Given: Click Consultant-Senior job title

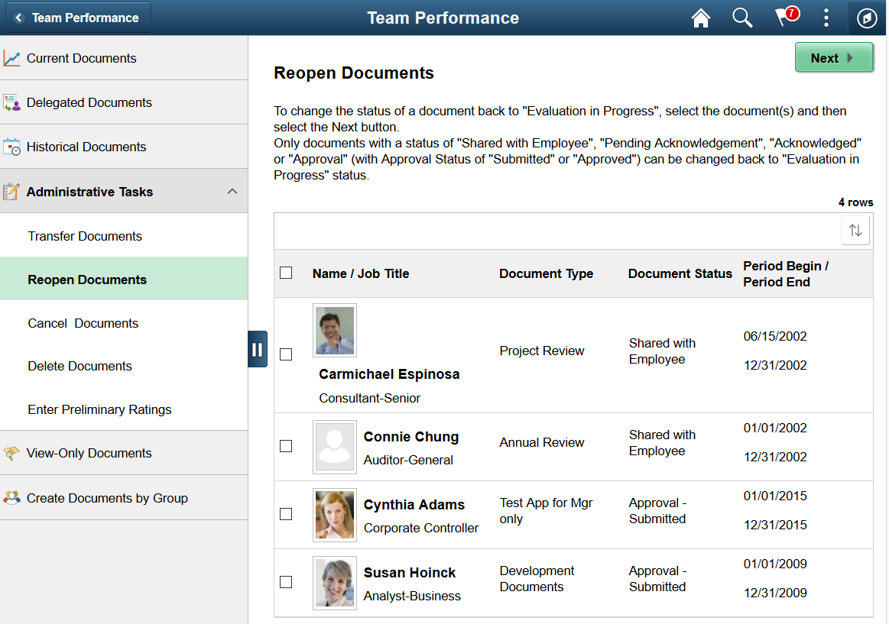Looking at the screenshot, I should click(x=370, y=398).
